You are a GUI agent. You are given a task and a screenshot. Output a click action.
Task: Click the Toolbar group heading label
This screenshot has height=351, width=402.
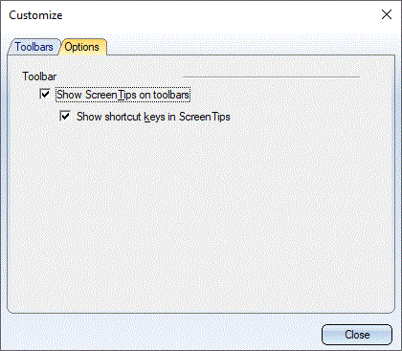pyautogui.click(x=39, y=77)
